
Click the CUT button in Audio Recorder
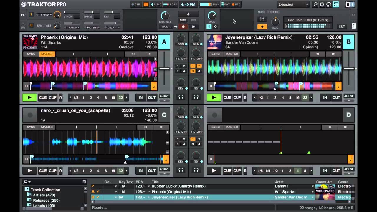342,26
